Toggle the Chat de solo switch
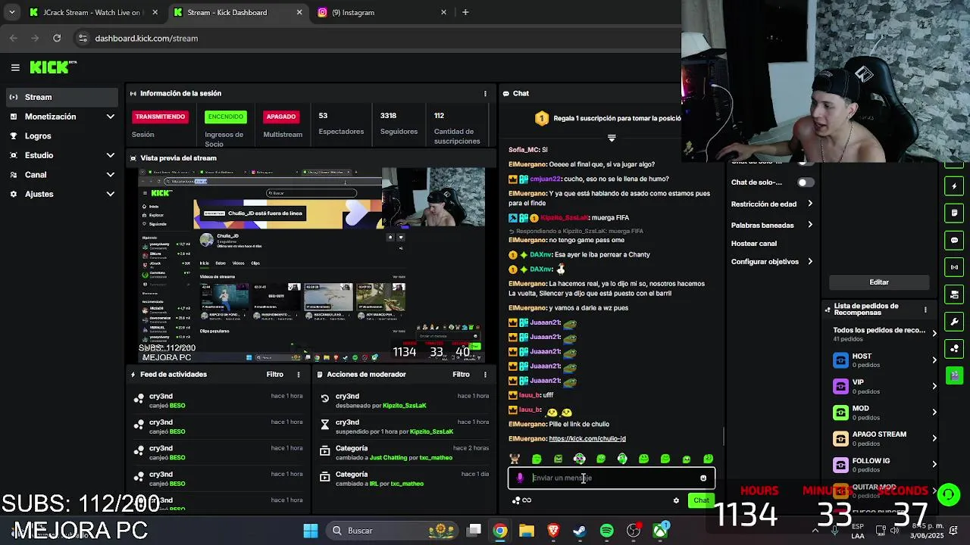The height and width of the screenshot is (545, 970). 806,182
